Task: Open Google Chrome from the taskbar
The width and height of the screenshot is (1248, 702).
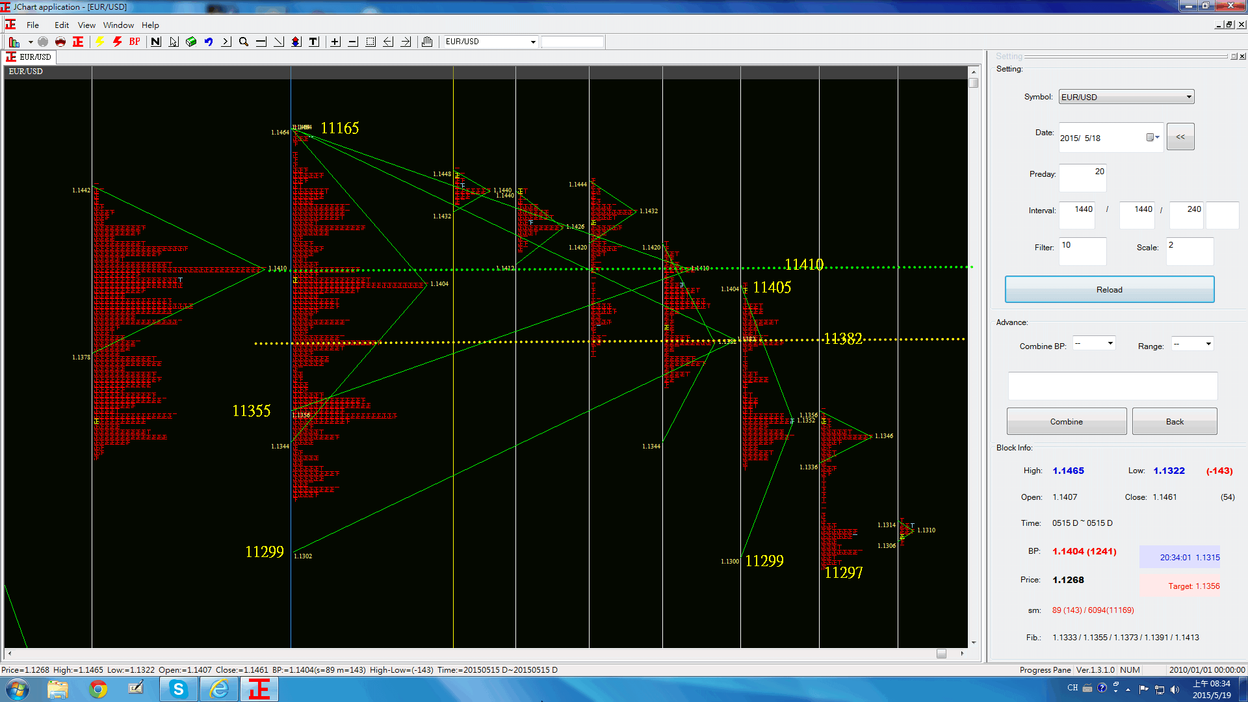Action: (98, 689)
